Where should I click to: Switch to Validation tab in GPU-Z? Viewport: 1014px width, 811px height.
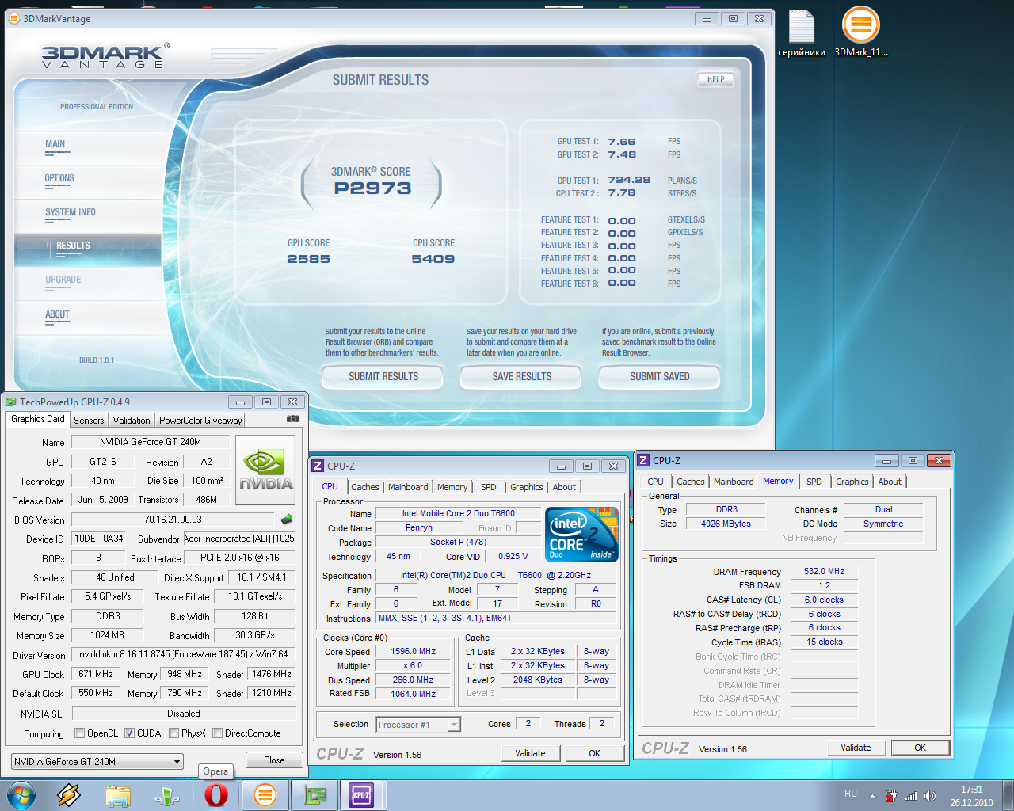132,421
